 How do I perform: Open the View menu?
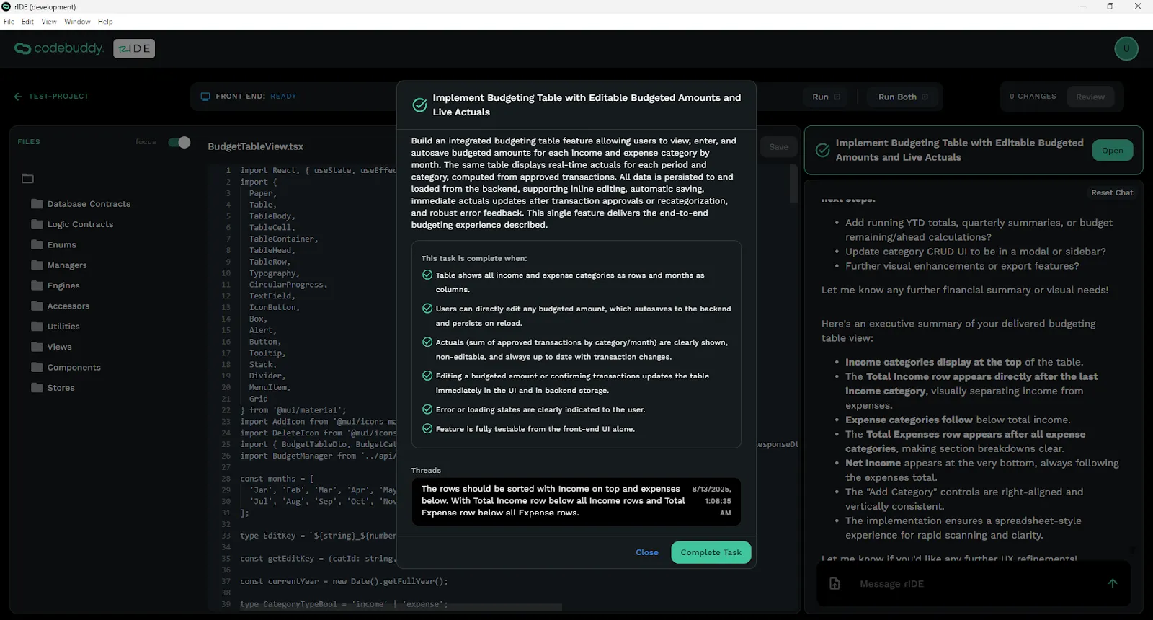49,22
